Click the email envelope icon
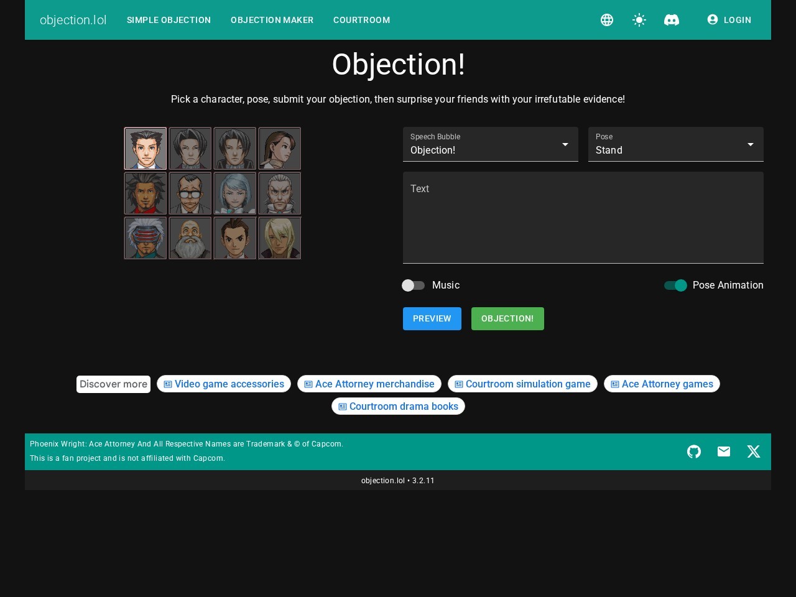Image resolution: width=796 pixels, height=597 pixels. (x=724, y=451)
